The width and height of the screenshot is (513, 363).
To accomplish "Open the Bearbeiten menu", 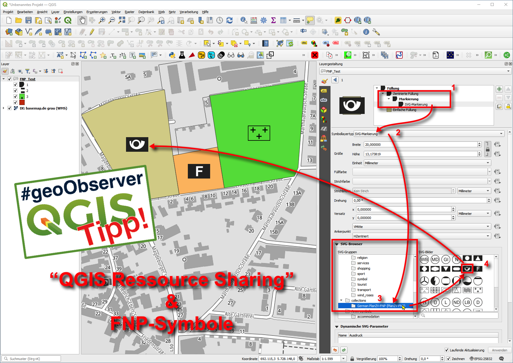I will (25, 12).
